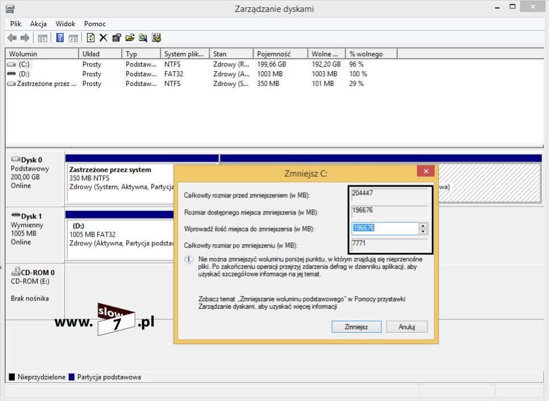Sort by the Wolumin column header
This screenshot has height=401, width=549.
coord(42,54)
